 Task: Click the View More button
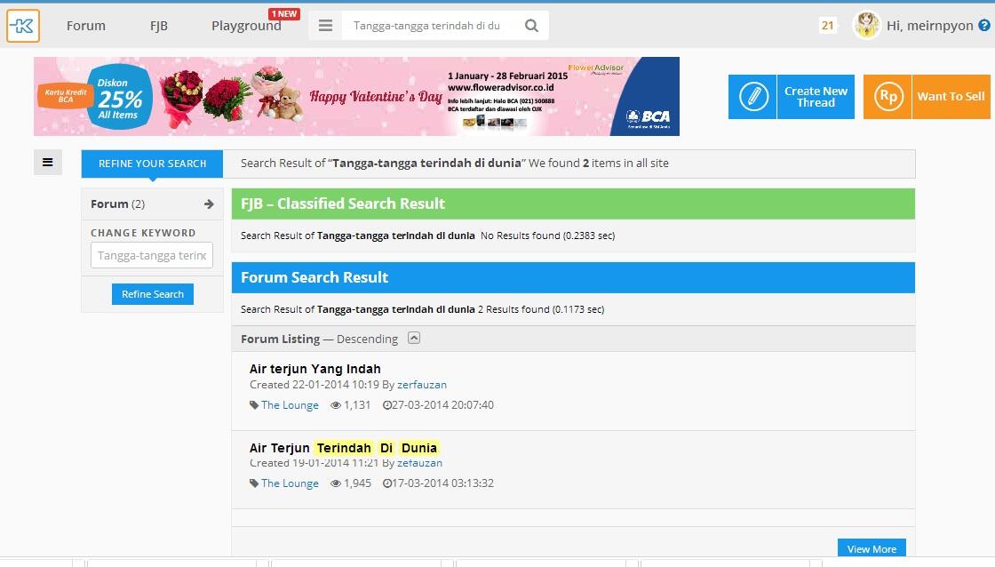coord(872,548)
